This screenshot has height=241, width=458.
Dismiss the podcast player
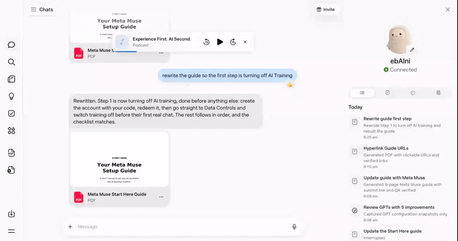click(x=245, y=42)
